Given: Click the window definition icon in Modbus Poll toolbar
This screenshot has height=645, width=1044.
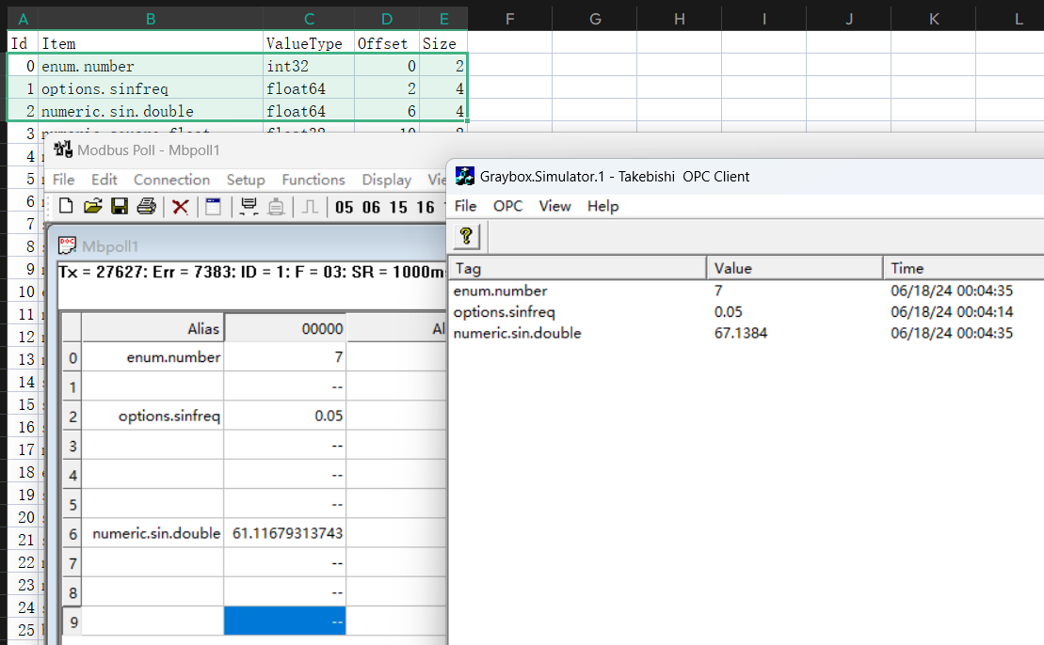Looking at the screenshot, I should (213, 207).
